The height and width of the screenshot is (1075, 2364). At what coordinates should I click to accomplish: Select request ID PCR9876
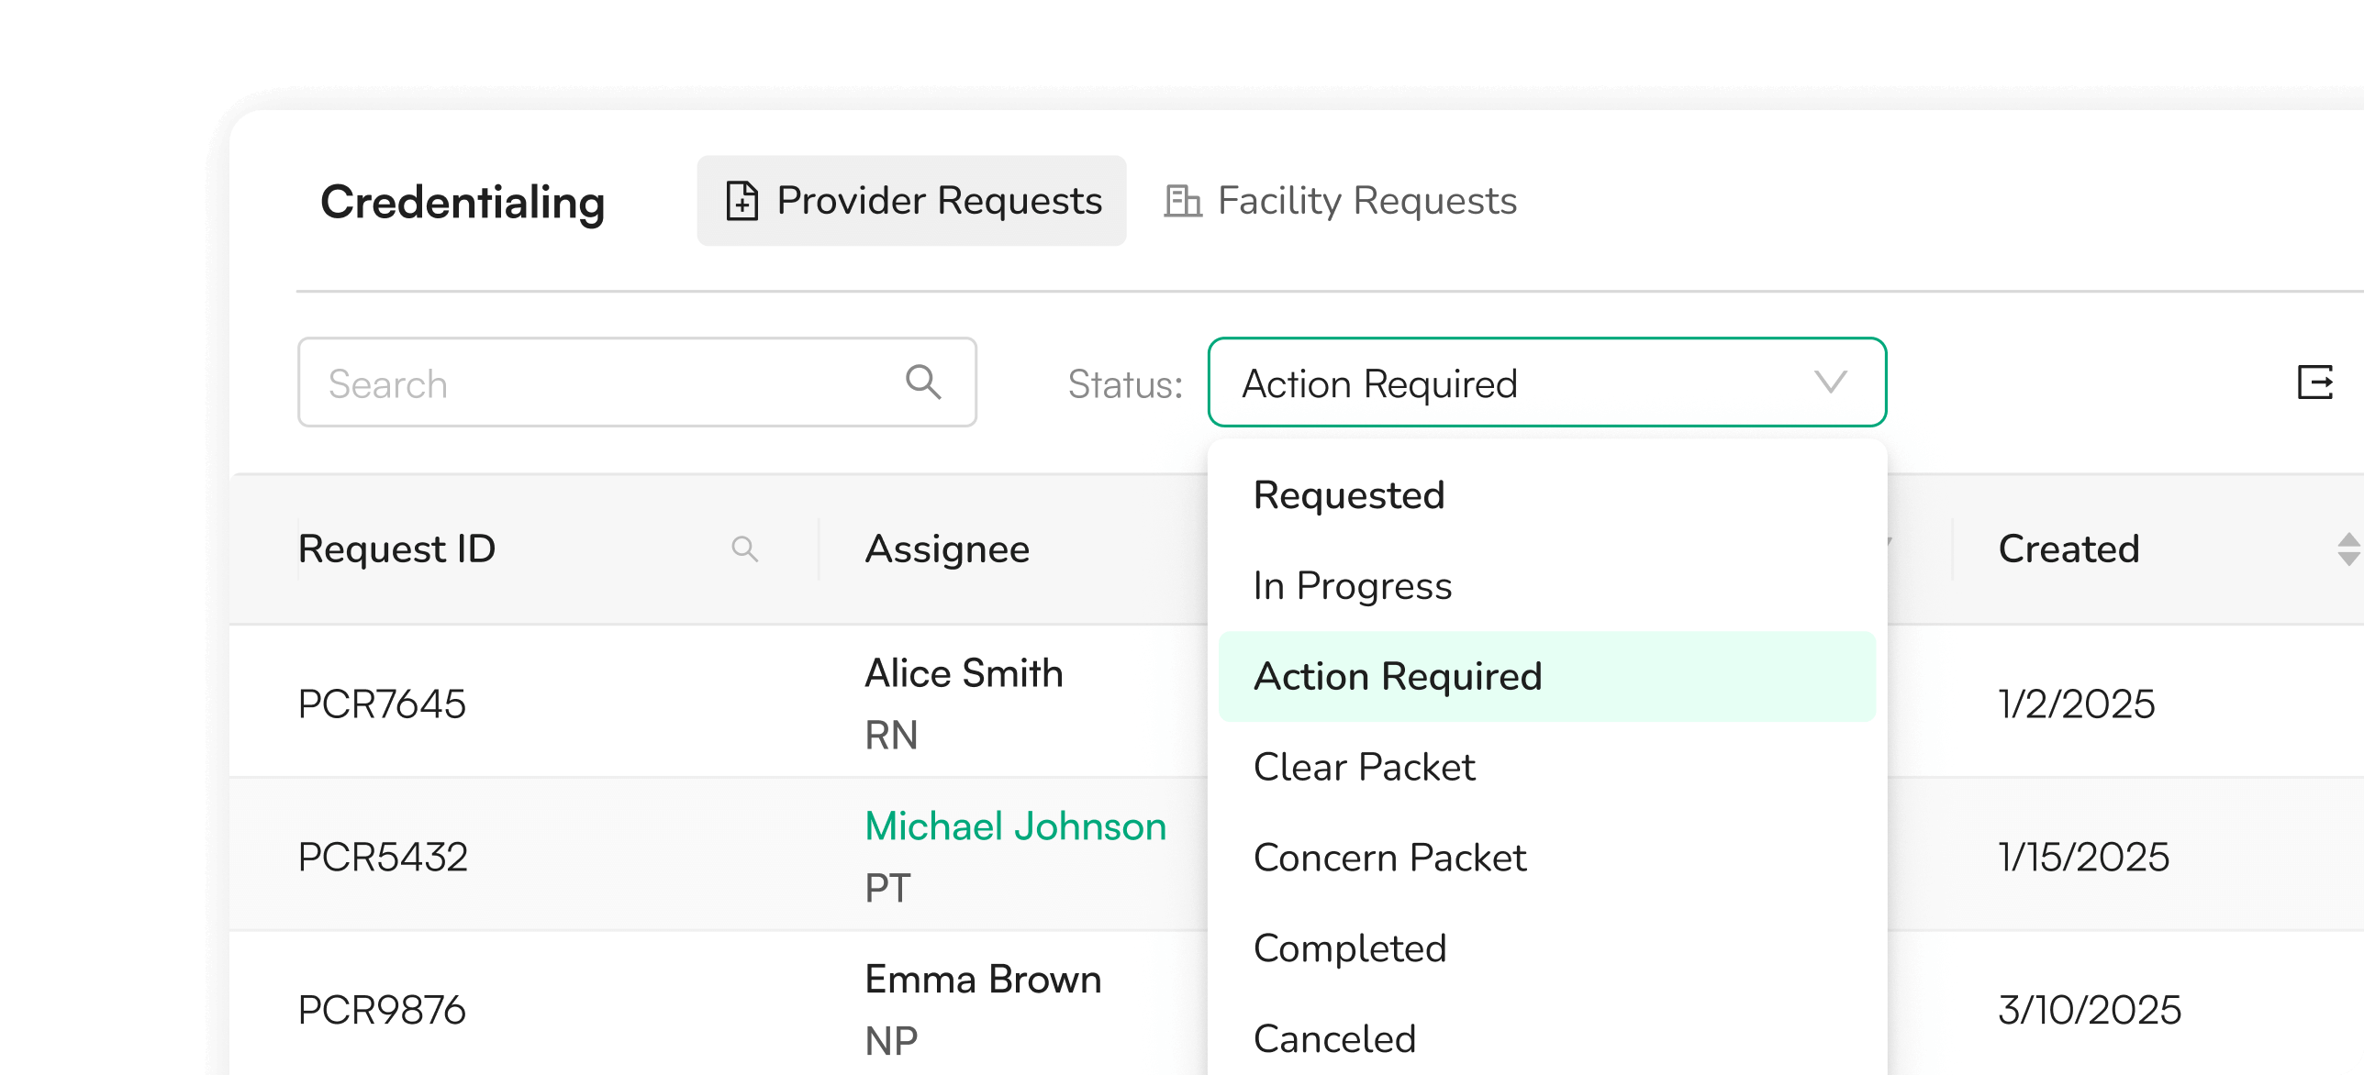(x=382, y=1011)
